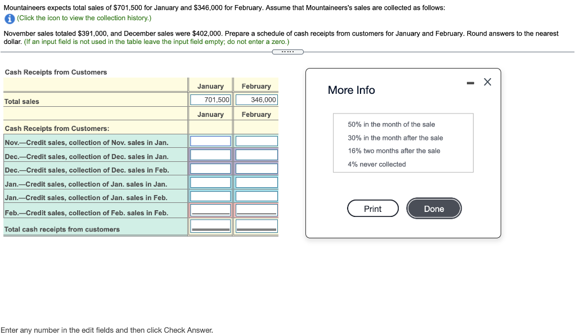Click the '4% never collected' text

click(377, 164)
